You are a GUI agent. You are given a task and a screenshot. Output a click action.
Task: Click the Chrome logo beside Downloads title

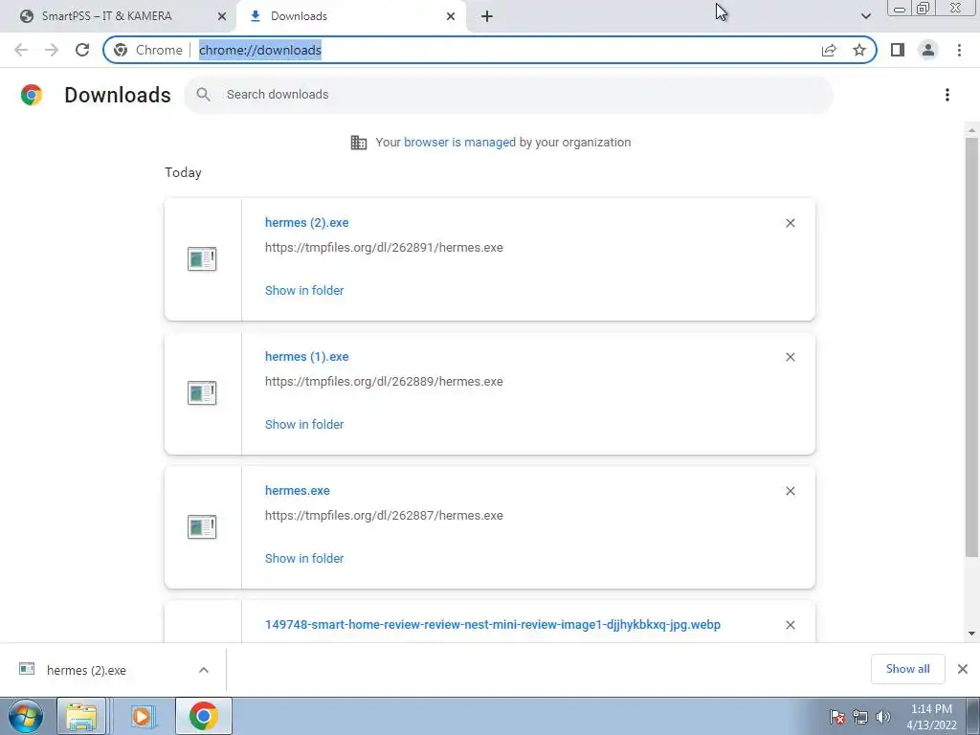[x=32, y=95]
